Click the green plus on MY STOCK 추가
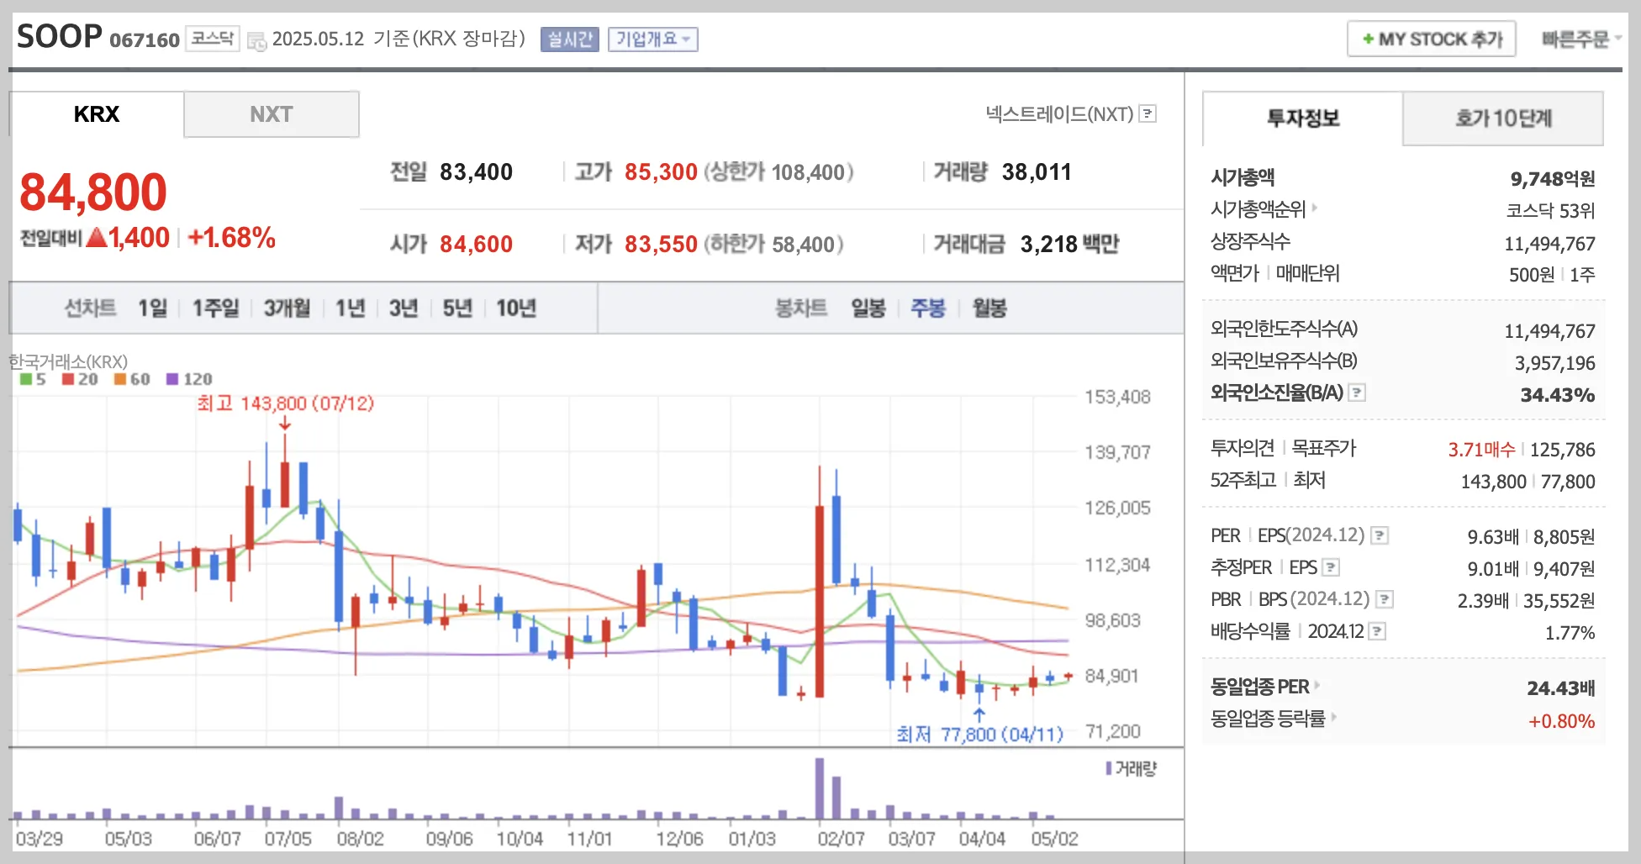 click(x=1368, y=39)
